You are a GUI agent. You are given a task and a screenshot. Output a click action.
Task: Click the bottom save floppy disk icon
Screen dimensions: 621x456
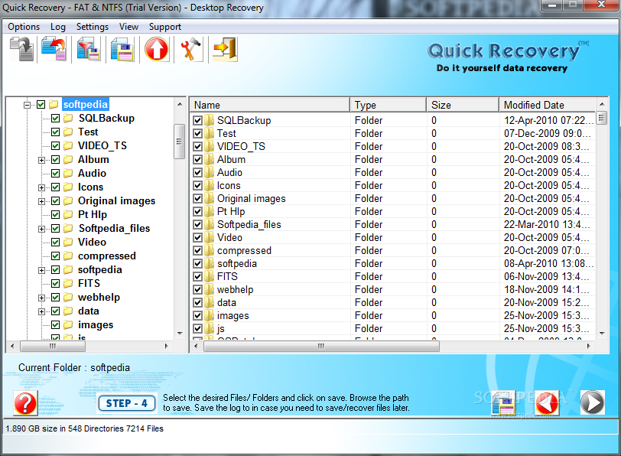pos(503,403)
